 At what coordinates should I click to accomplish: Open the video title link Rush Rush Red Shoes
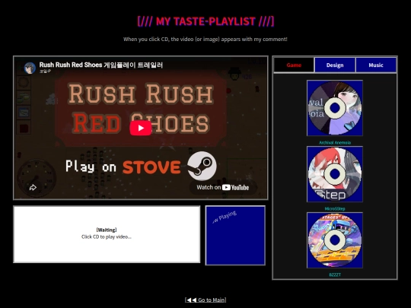tap(101, 65)
